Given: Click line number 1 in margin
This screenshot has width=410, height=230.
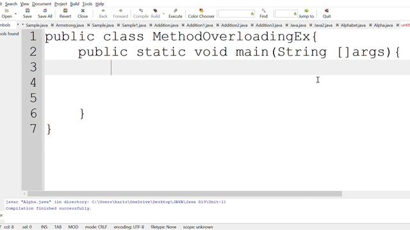Looking at the screenshot, I should tap(33, 36).
